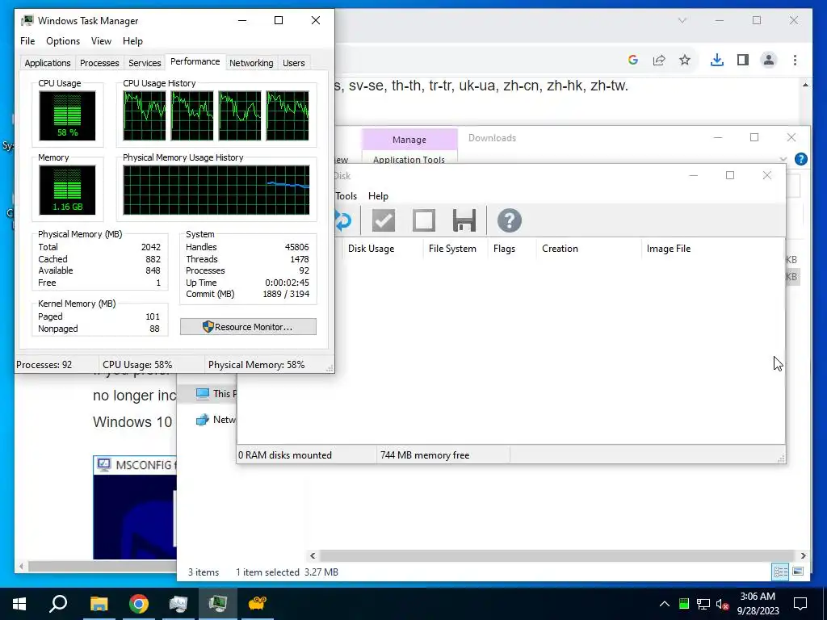The height and width of the screenshot is (620, 827).
Task: Switch Explorer to large icons view
Action: pos(798,572)
